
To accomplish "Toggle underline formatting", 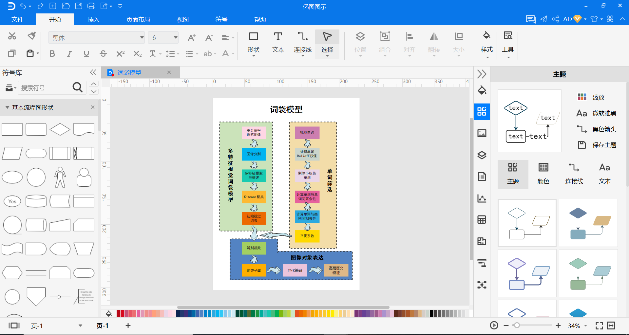I will pyautogui.click(x=86, y=53).
